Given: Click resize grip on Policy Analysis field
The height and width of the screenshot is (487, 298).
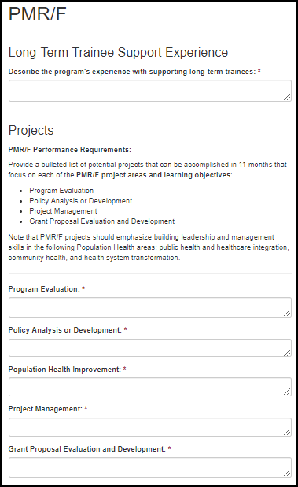Looking at the screenshot, I should click(x=287, y=353).
